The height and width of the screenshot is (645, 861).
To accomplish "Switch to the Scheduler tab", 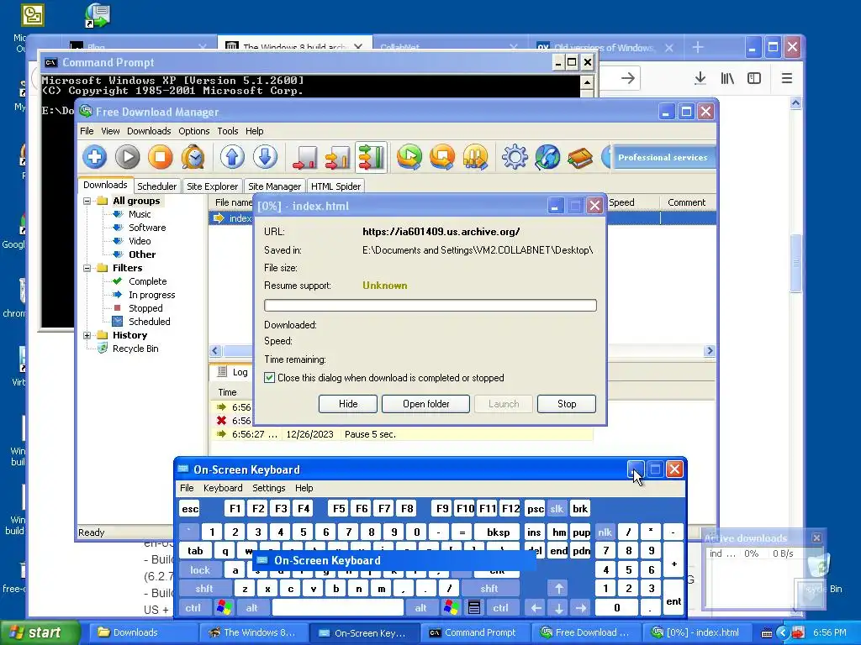I will [x=157, y=186].
